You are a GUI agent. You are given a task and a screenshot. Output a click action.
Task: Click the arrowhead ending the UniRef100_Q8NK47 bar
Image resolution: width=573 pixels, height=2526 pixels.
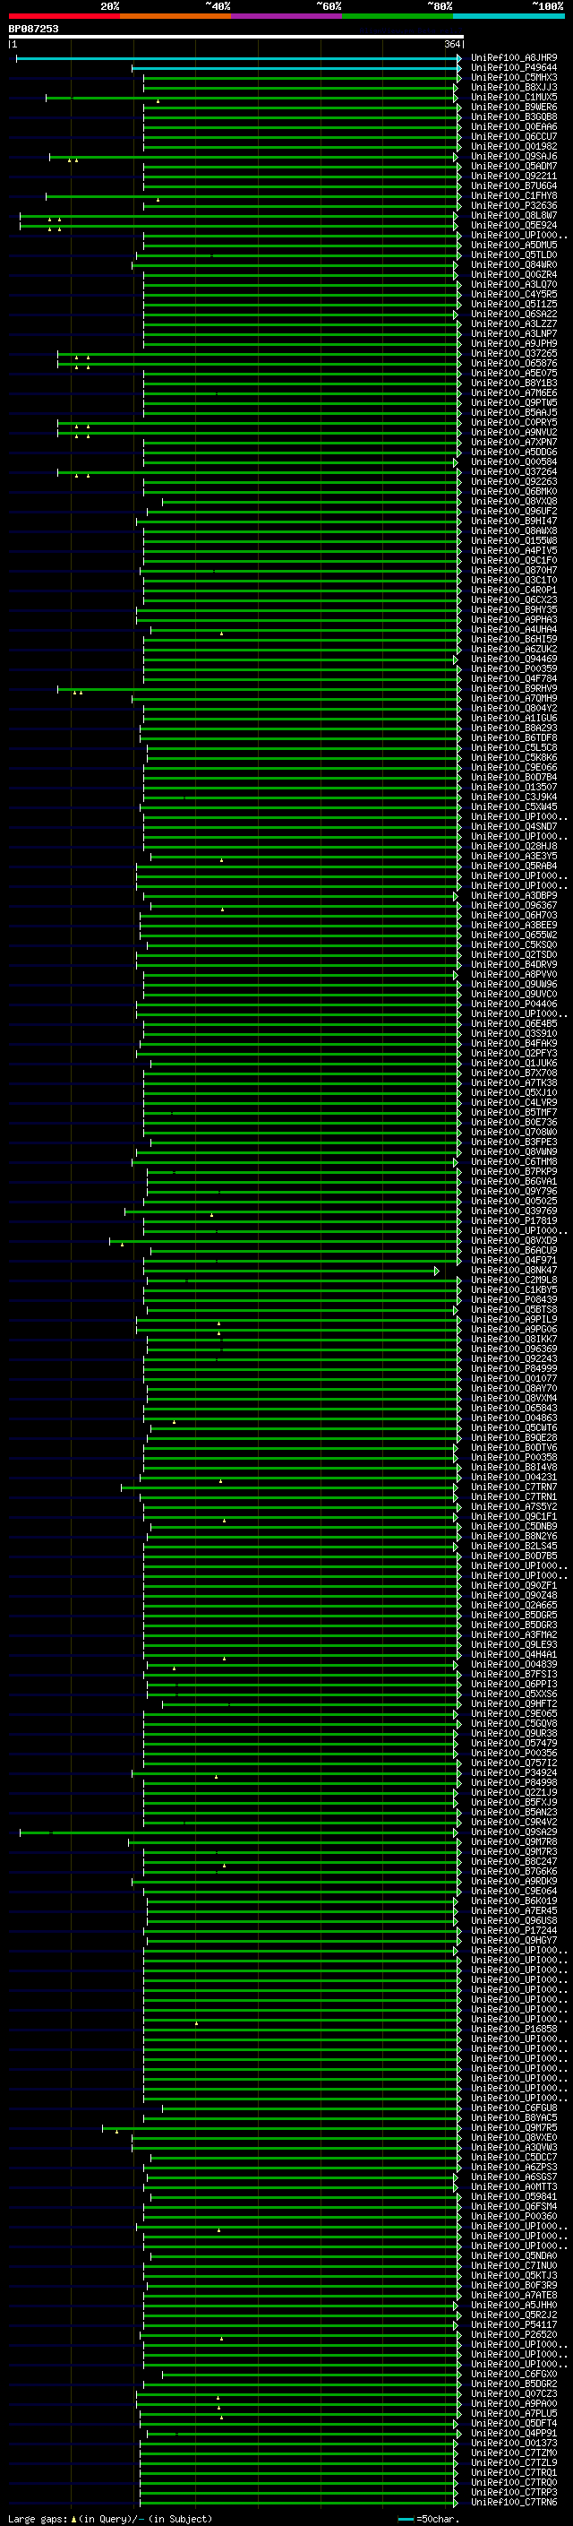tap(437, 1271)
